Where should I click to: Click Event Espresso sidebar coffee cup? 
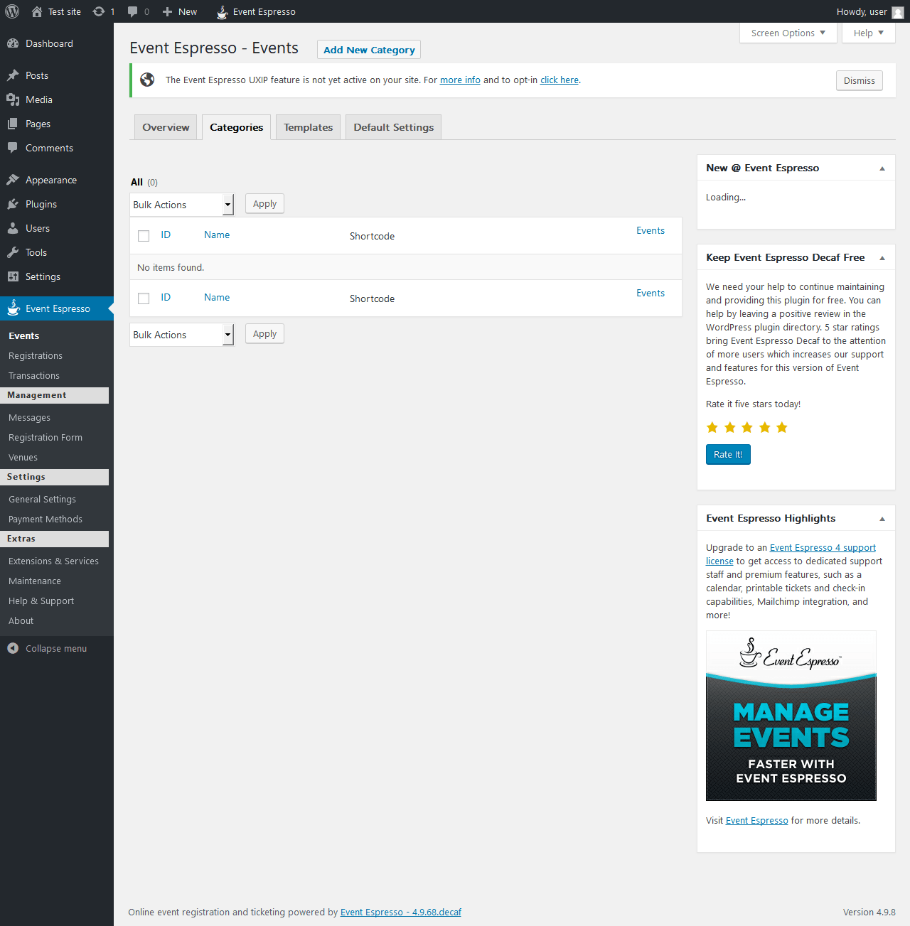pyautogui.click(x=13, y=308)
